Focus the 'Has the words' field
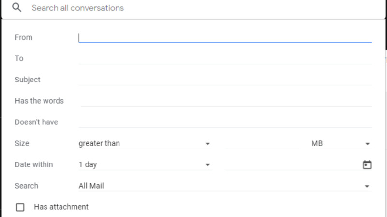This screenshot has width=387, height=217. (x=226, y=101)
